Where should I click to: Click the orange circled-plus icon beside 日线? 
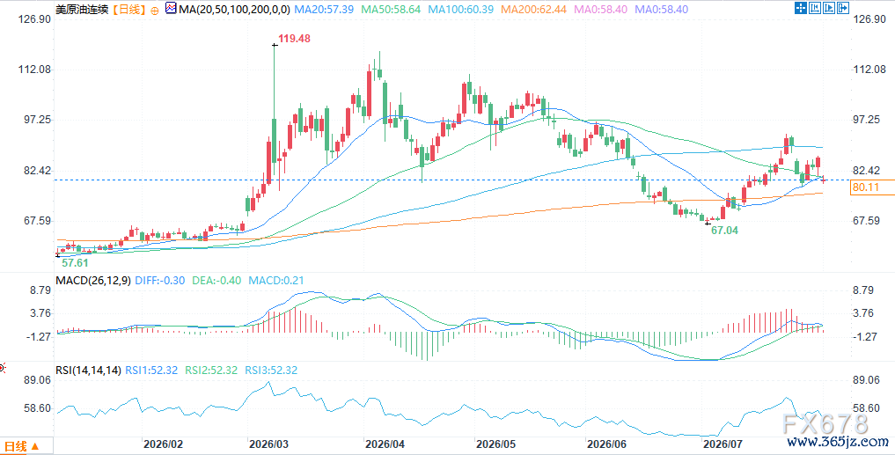pos(155,11)
